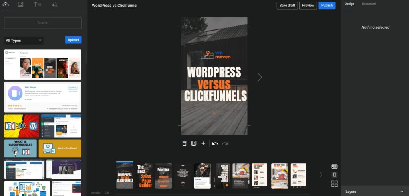Viewport: 409px width, 196px height.
Task: Toggle safe zone device icon
Action: tap(334, 174)
